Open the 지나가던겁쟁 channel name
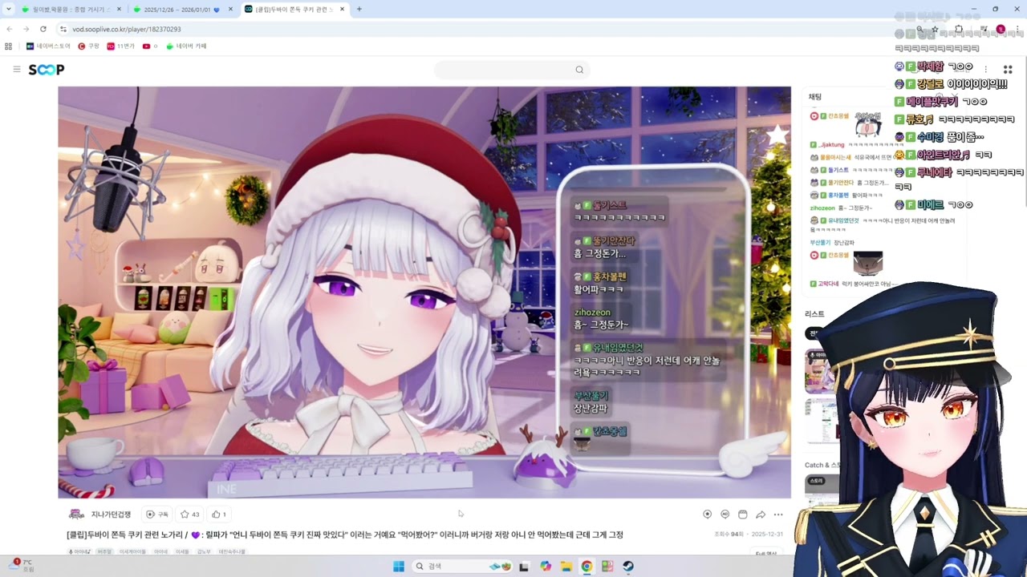The width and height of the screenshot is (1027, 577). (111, 514)
